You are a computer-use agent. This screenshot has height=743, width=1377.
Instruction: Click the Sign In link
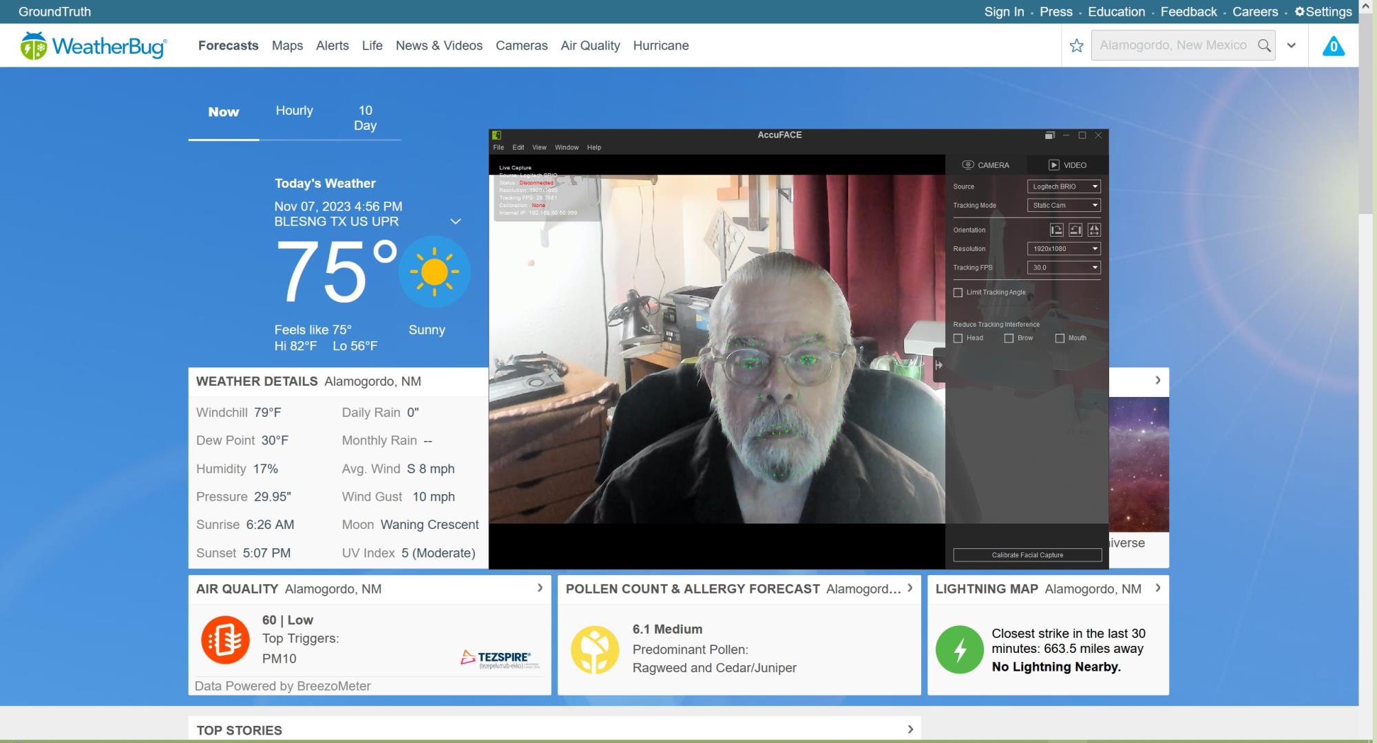[1004, 12]
